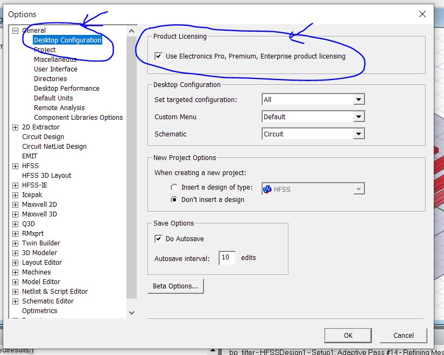Expand the Icepak node
The width and height of the screenshot is (444, 355).
click(x=15, y=195)
